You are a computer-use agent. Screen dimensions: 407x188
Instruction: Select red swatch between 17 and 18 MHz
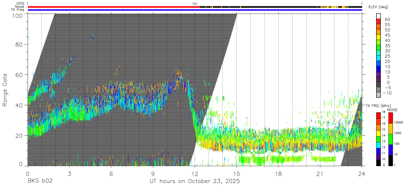point(378,115)
